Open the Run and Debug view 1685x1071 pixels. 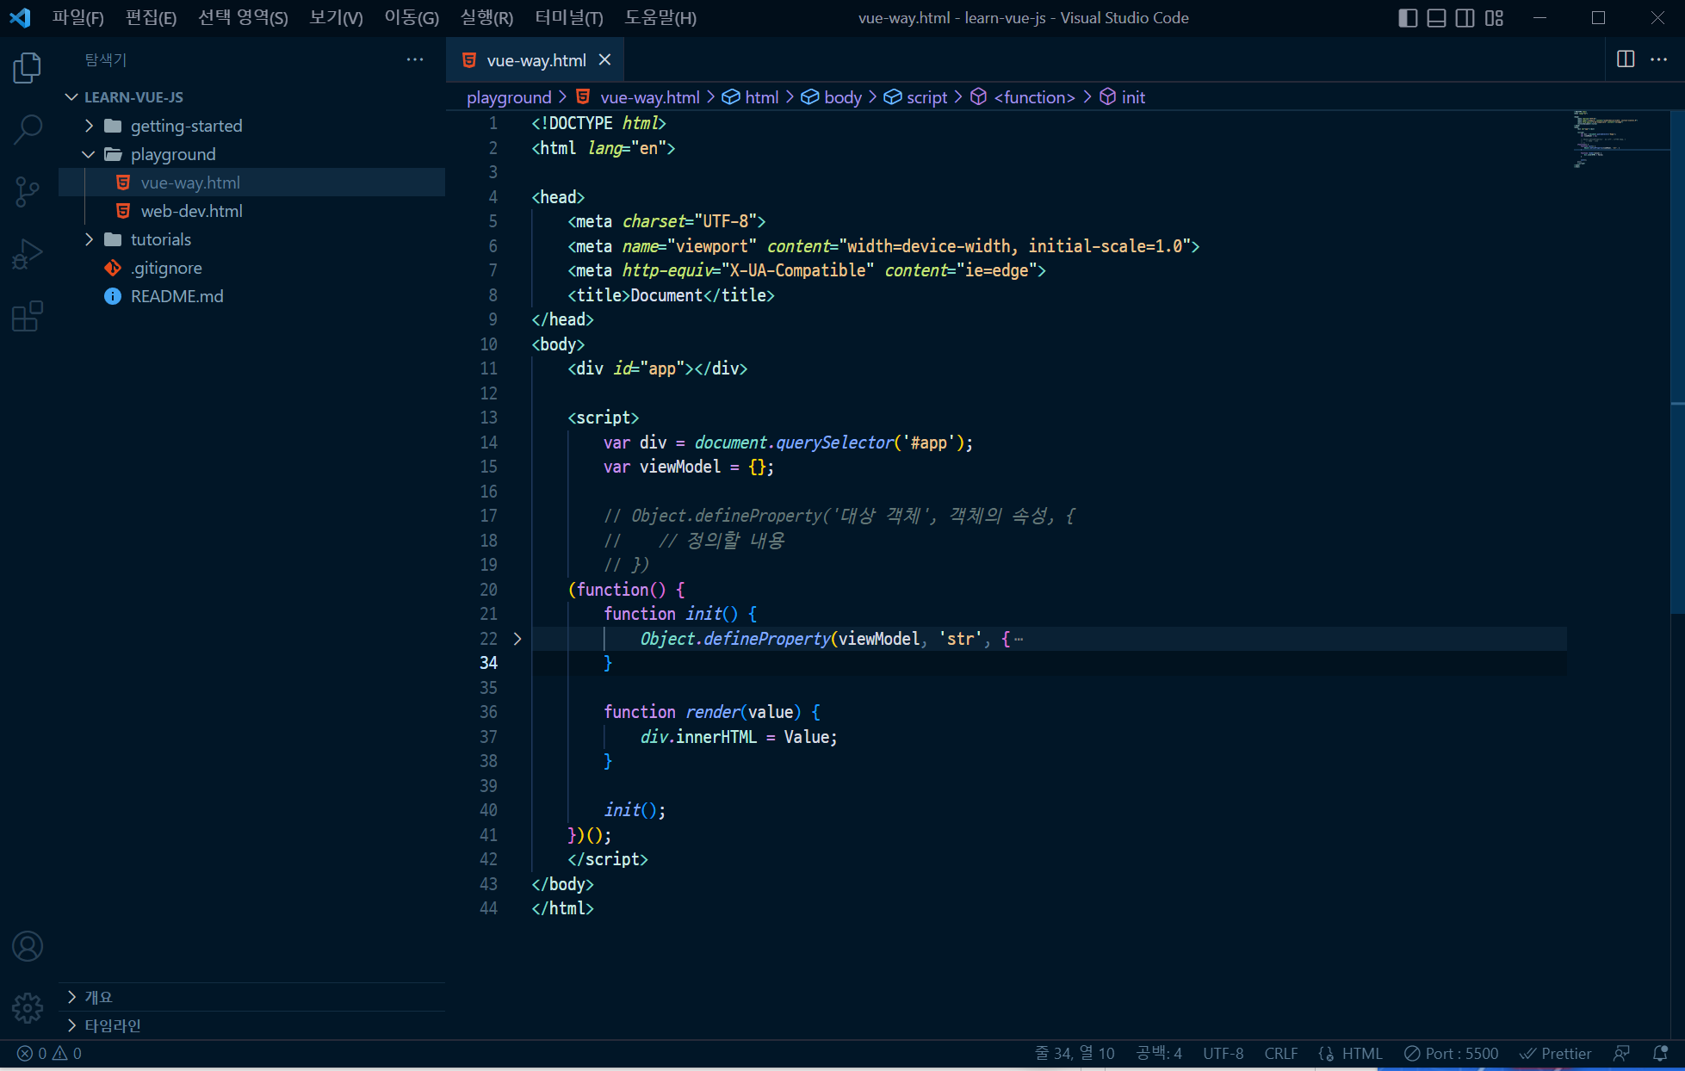pyautogui.click(x=28, y=254)
